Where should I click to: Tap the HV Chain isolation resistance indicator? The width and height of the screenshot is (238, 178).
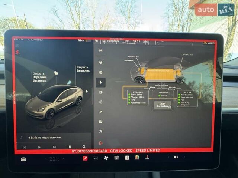click(172, 88)
